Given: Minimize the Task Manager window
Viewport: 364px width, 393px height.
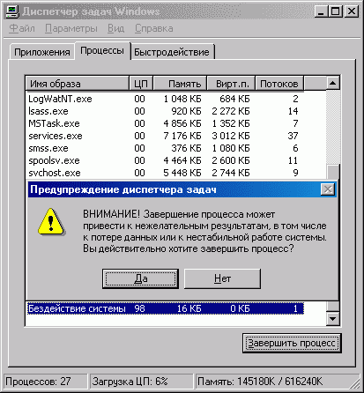Looking at the screenshot, I should (x=321, y=11).
